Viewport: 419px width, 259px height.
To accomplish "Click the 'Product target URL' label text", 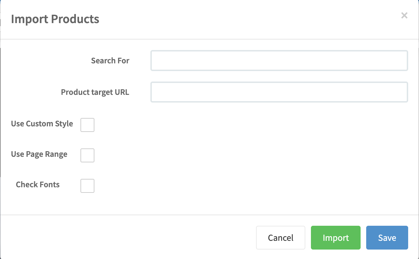I will (x=95, y=92).
